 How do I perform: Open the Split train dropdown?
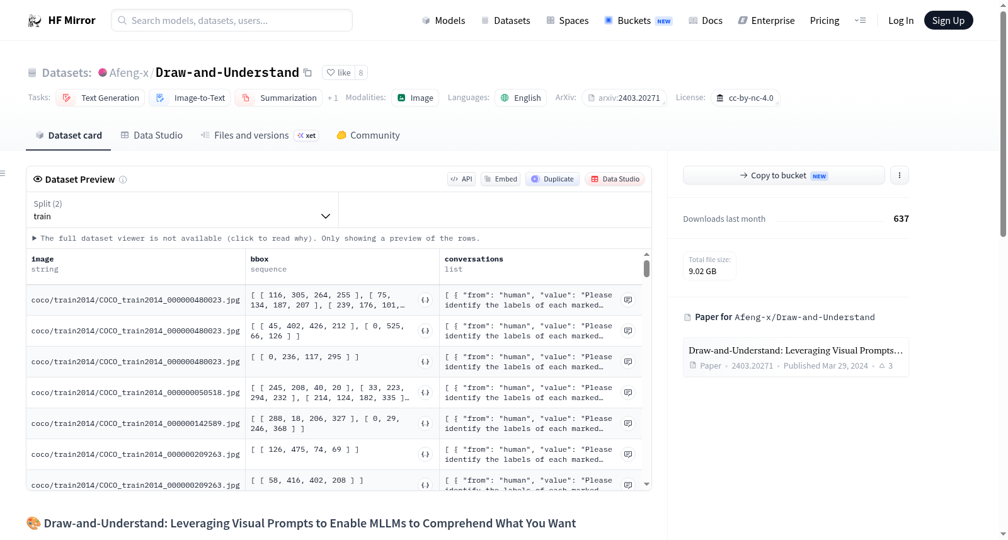pyautogui.click(x=182, y=210)
